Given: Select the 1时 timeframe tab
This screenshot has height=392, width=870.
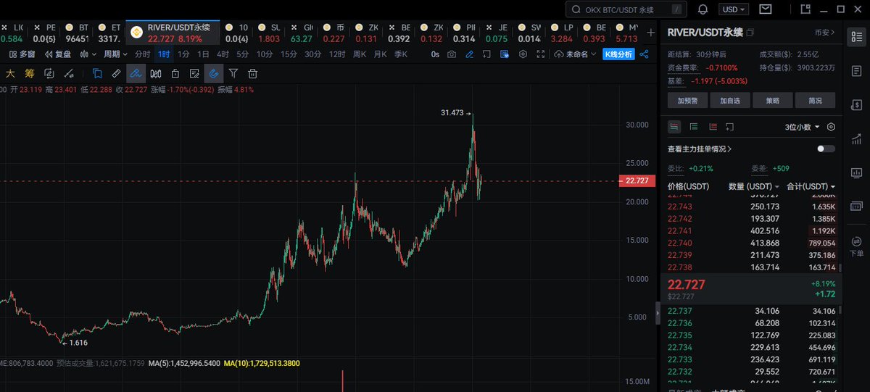Looking at the screenshot, I should [x=164, y=54].
